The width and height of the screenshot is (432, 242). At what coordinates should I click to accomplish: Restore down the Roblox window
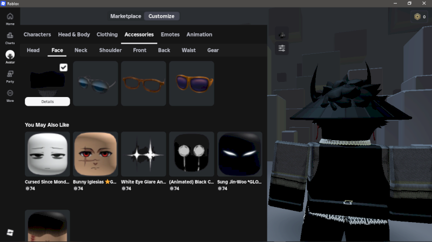click(409, 3)
